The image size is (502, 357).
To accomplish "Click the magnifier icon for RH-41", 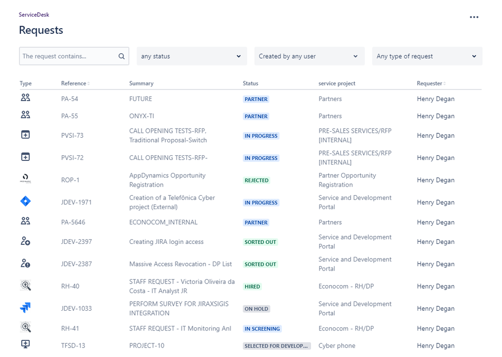I will [25, 327].
